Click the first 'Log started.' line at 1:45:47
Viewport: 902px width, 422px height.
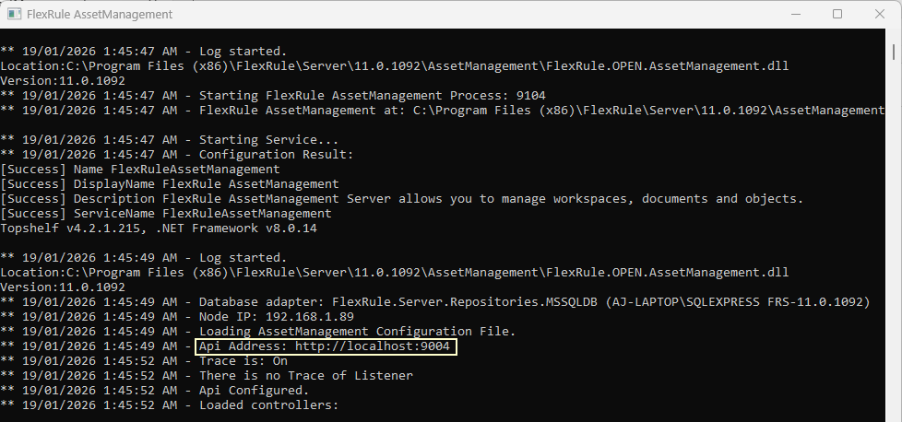point(144,52)
